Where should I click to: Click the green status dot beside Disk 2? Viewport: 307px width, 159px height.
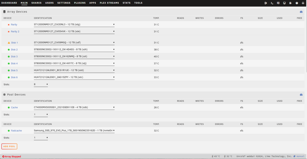tap(9, 50)
